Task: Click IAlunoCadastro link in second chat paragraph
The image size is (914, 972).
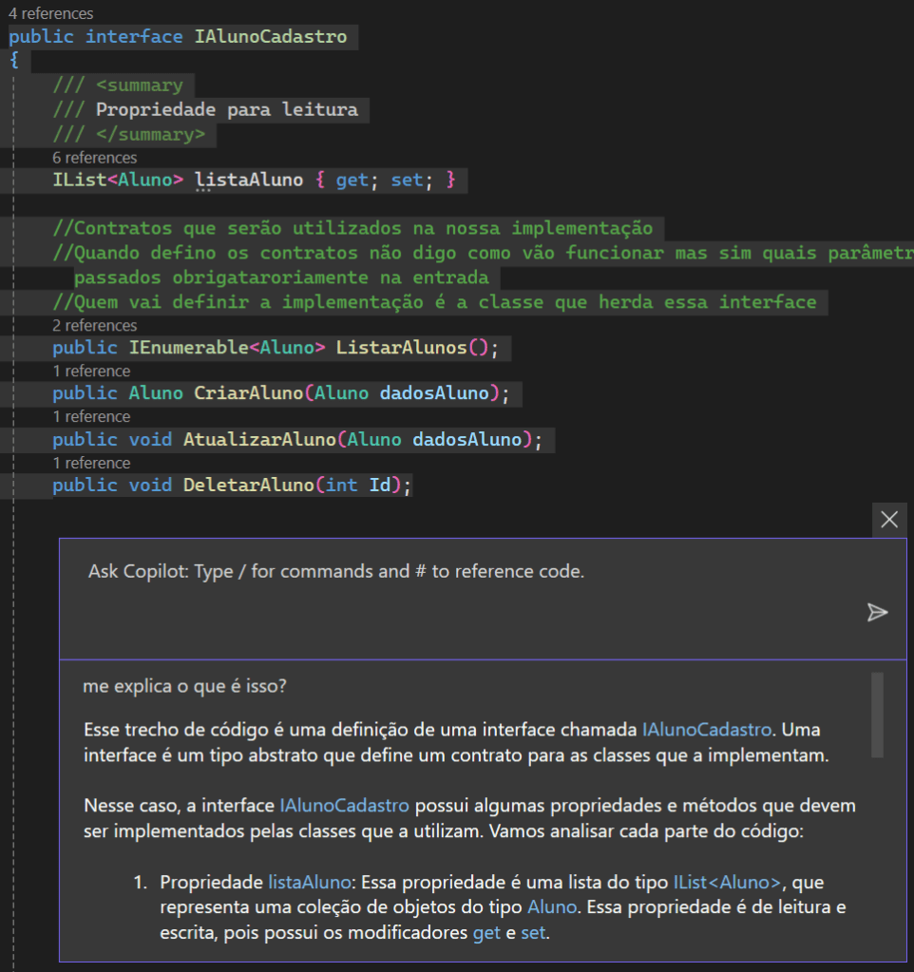Action: 345,806
